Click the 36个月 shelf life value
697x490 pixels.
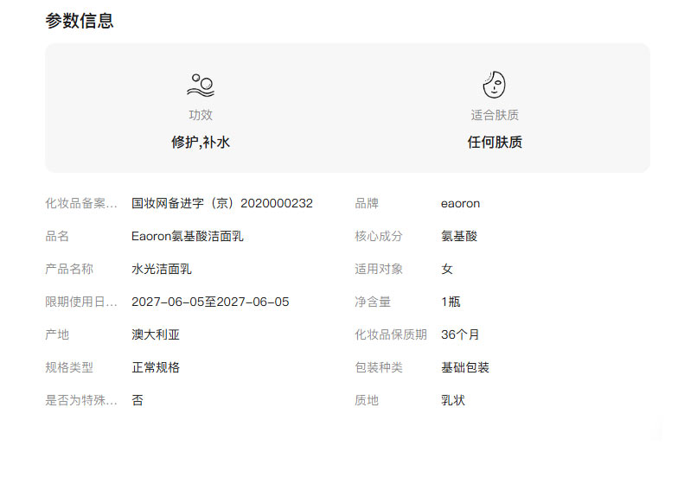460,334
